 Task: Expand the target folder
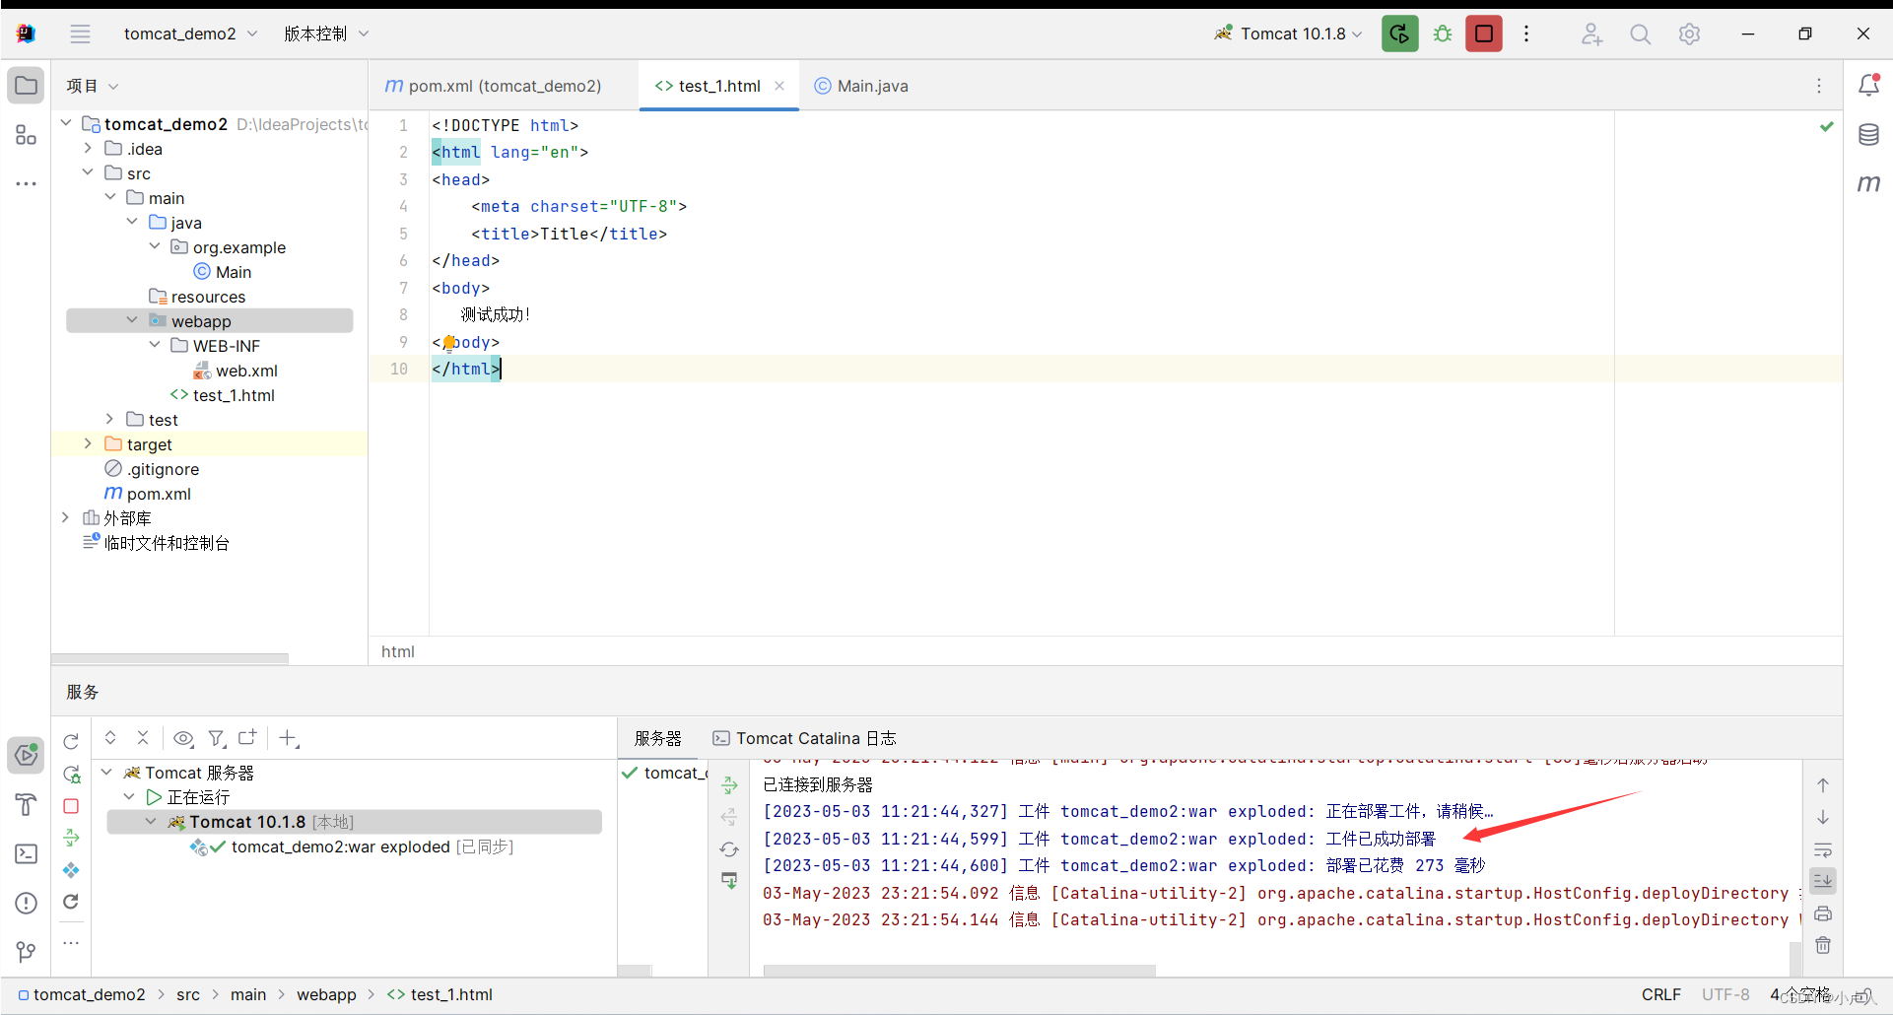tap(88, 443)
